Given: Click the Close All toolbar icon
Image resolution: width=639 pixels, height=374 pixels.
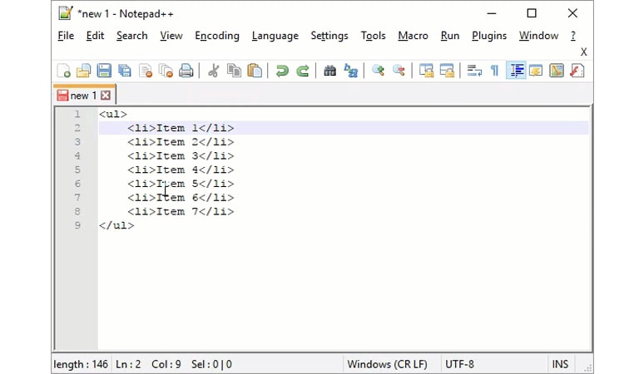Looking at the screenshot, I should coord(166,71).
